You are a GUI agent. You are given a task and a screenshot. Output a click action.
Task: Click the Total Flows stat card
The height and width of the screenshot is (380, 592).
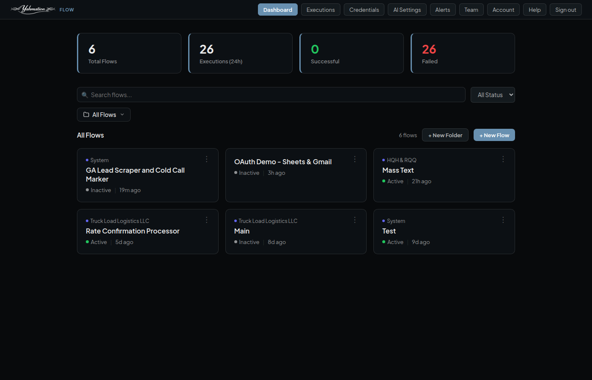(x=129, y=53)
